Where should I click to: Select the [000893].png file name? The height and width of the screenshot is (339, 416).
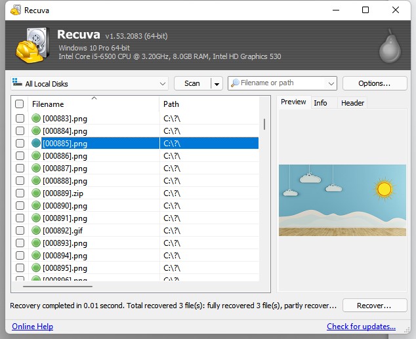(65, 243)
